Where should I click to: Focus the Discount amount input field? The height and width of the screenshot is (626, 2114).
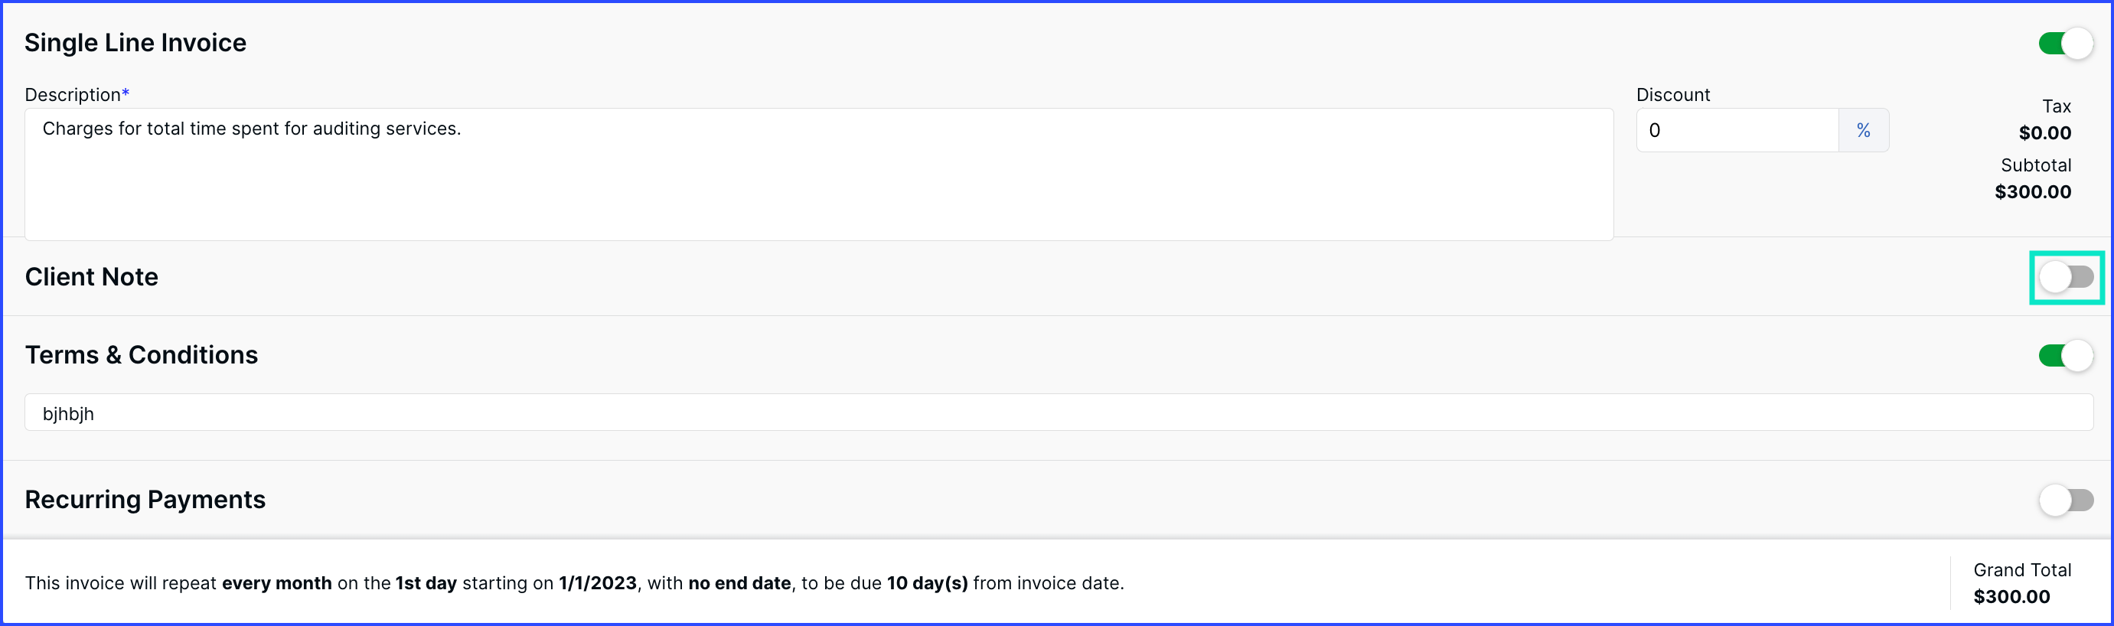pyautogui.click(x=1737, y=130)
